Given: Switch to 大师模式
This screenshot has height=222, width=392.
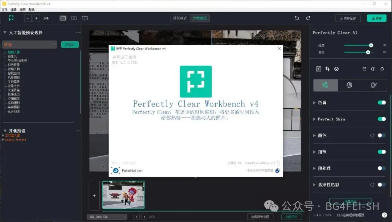Looking at the screenshot, I should [x=200, y=18].
